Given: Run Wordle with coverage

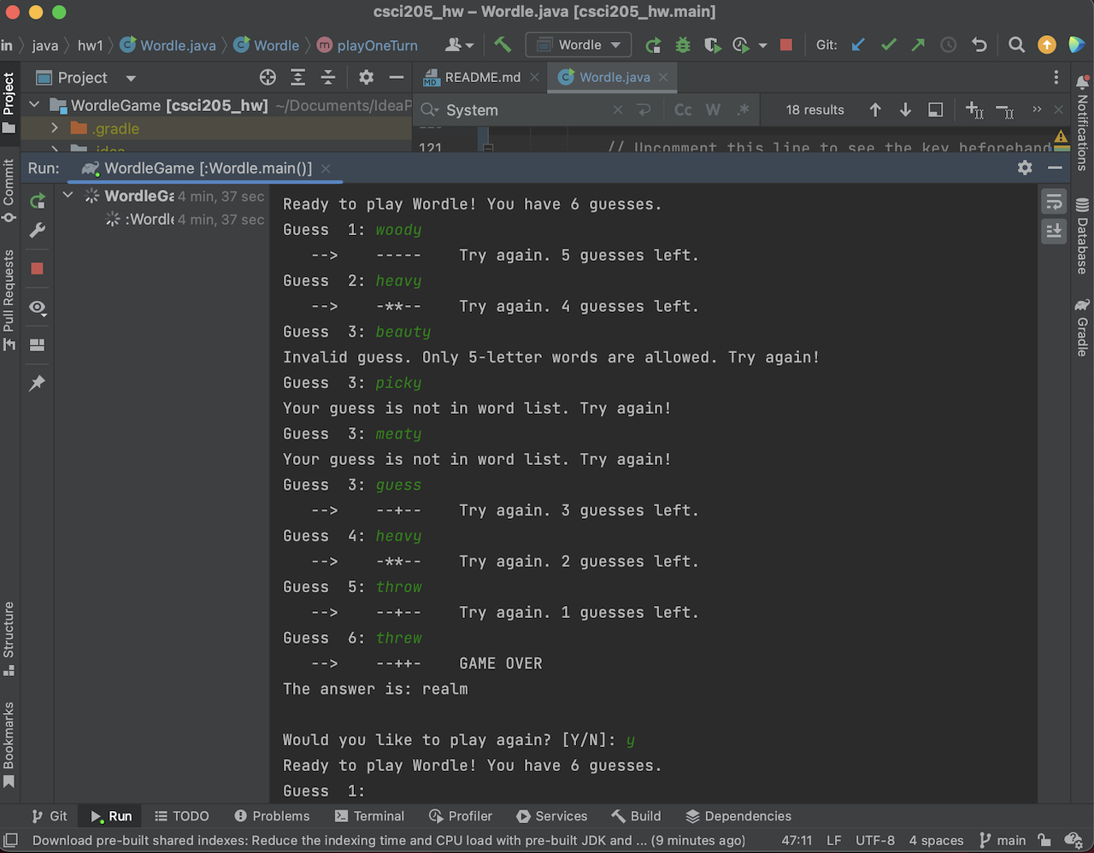Looking at the screenshot, I should pos(714,44).
